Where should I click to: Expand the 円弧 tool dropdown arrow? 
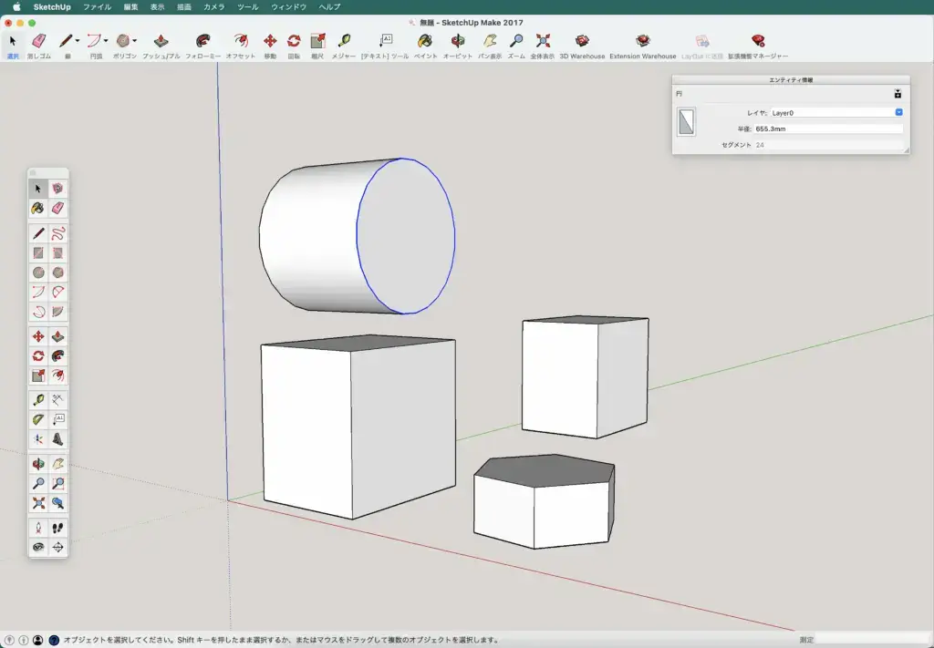click(x=106, y=41)
